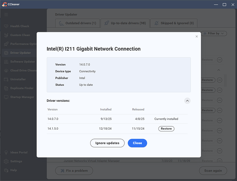The width and height of the screenshot is (237, 181).
Task: Click the Software Updater icon
Action: point(6,62)
